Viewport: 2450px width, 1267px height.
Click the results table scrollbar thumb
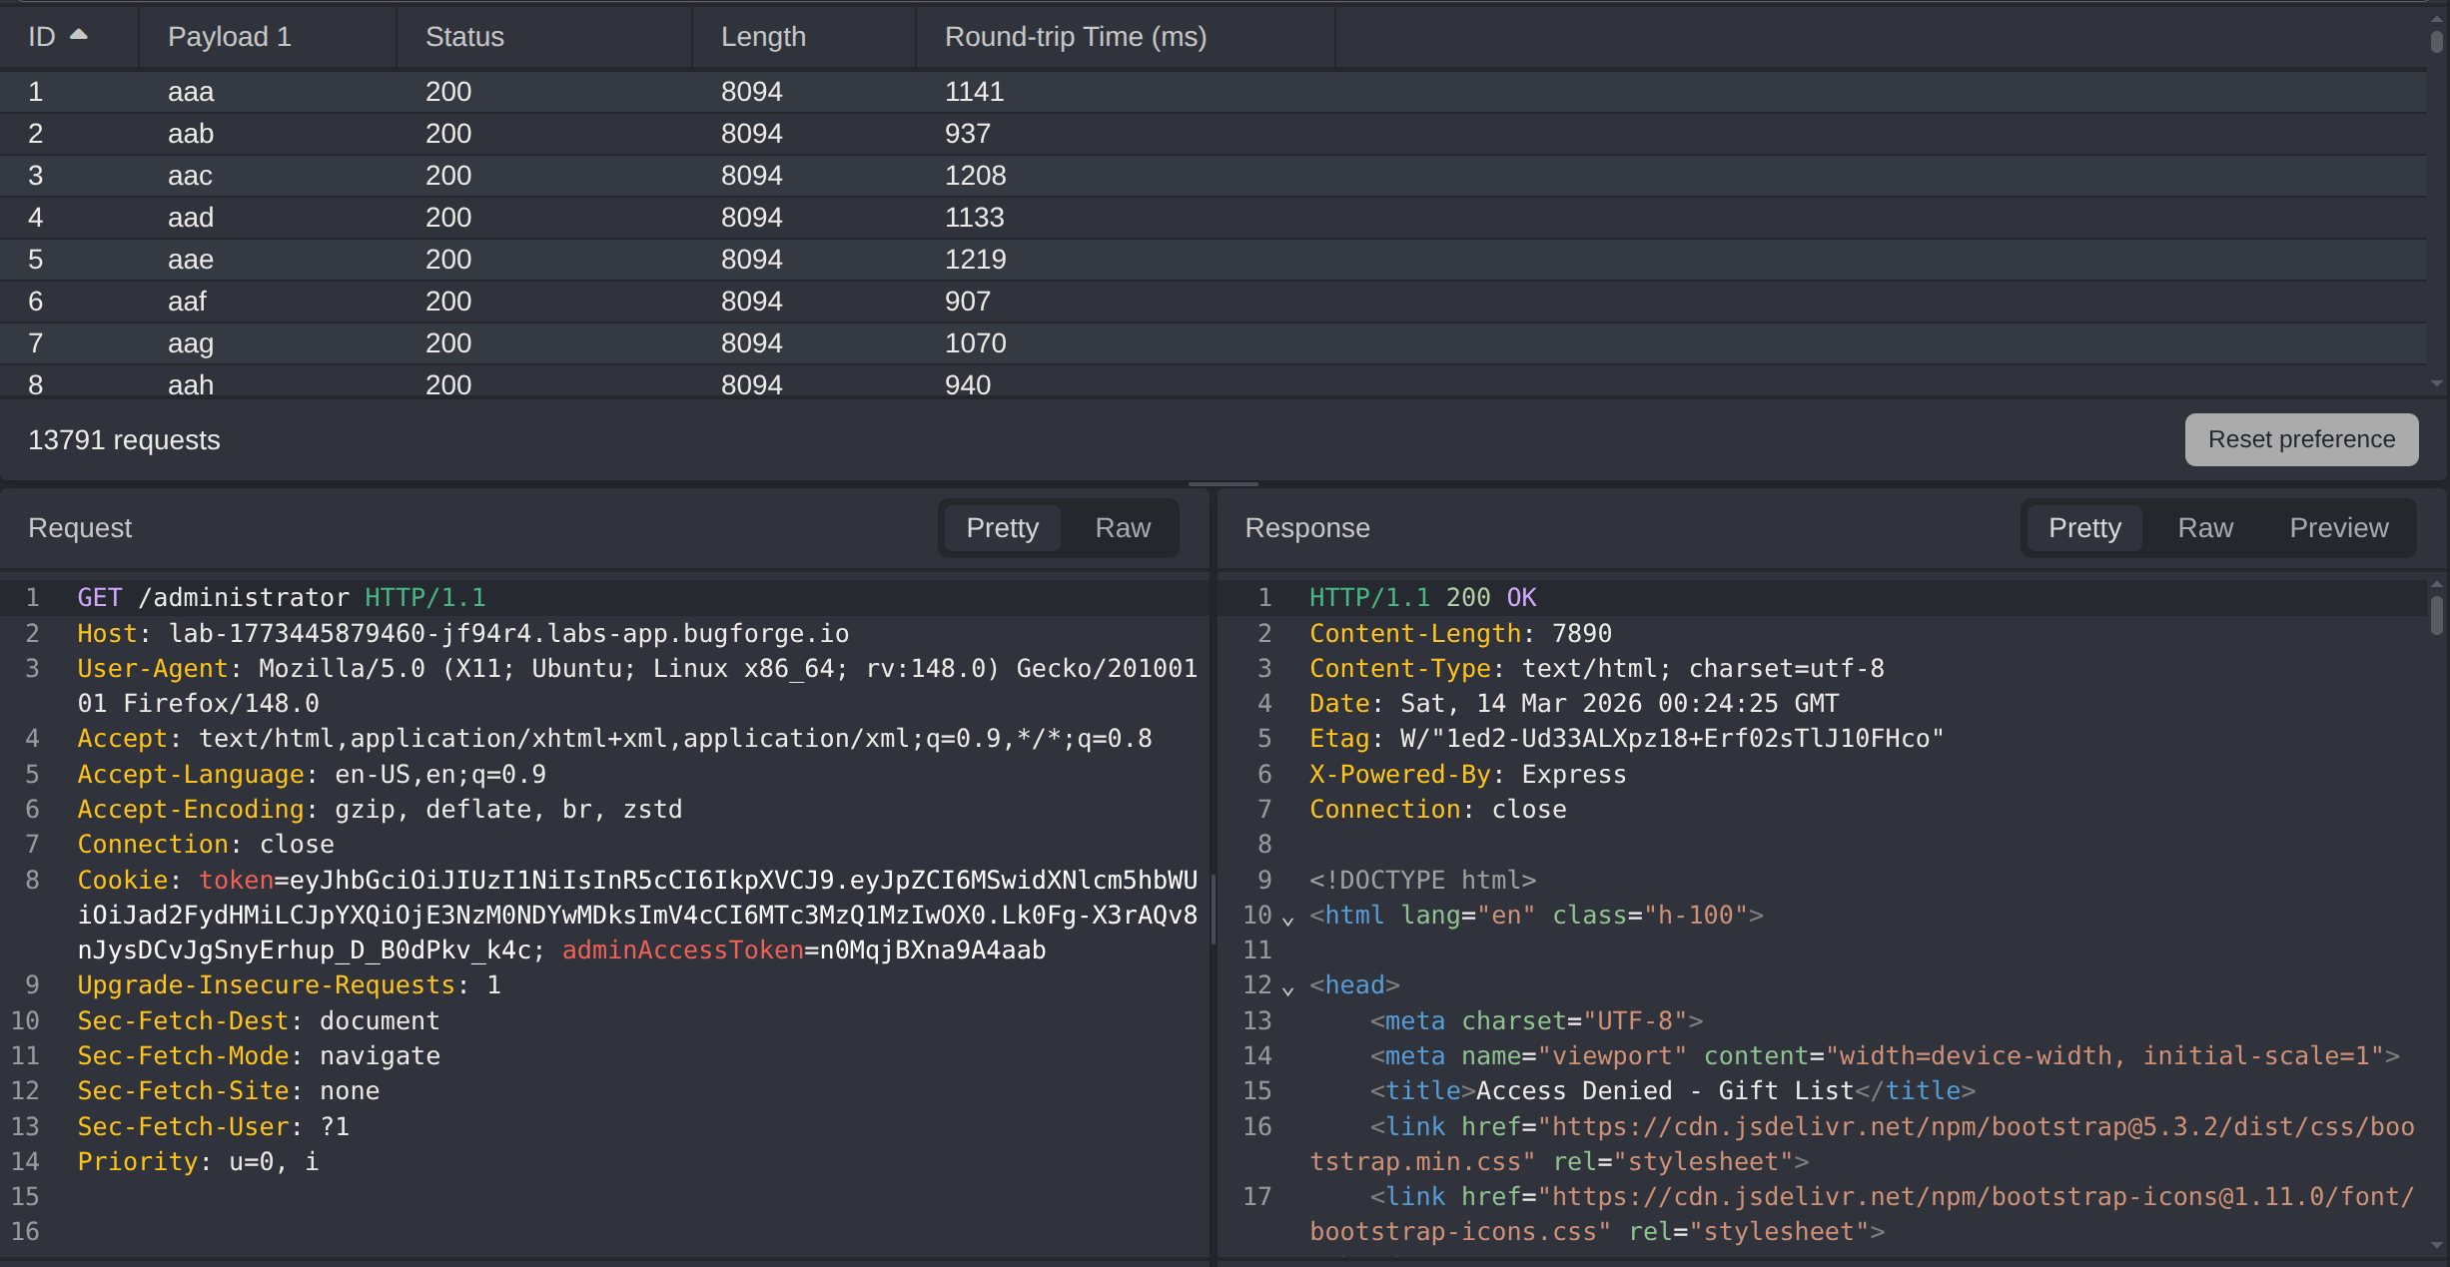tap(2437, 41)
